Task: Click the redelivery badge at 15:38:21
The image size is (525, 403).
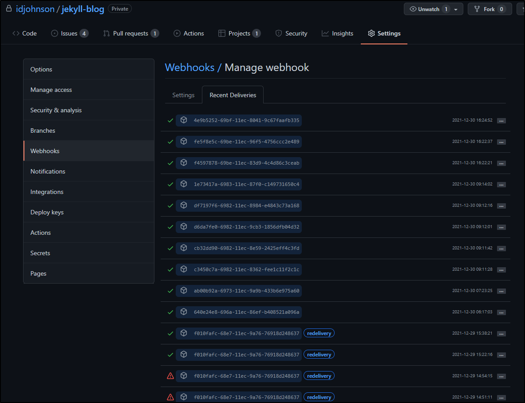Action: [x=319, y=333]
